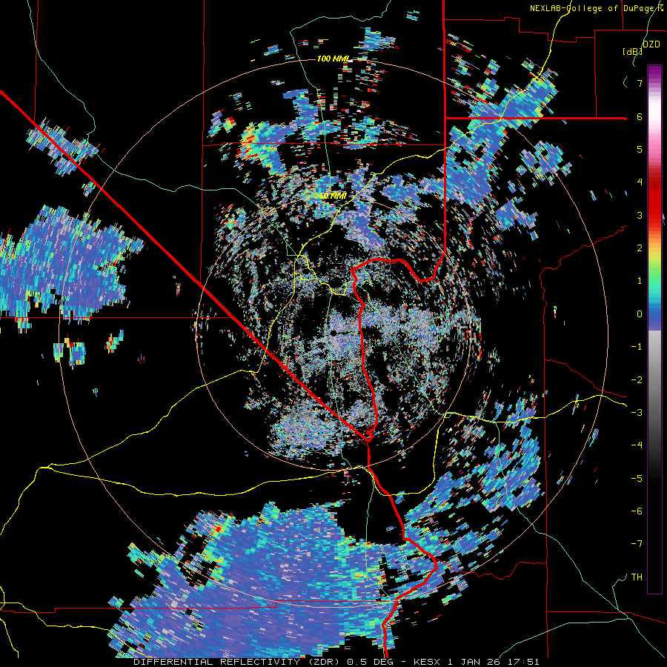Select the 6 value on the color scale
The image size is (667, 667).
[x=640, y=116]
